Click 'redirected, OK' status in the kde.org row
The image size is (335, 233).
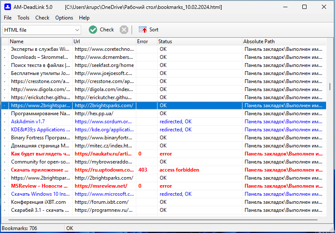coord(176,130)
